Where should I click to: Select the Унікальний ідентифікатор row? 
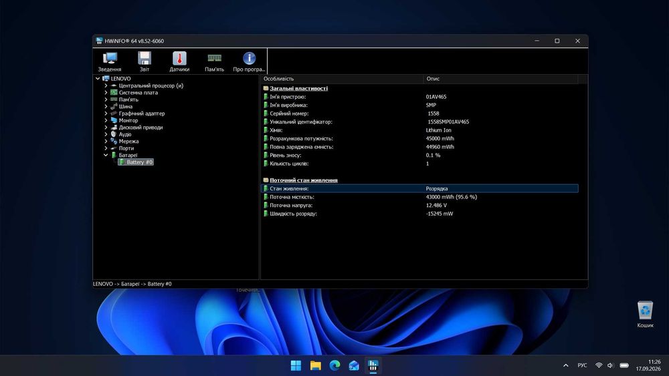pos(420,122)
